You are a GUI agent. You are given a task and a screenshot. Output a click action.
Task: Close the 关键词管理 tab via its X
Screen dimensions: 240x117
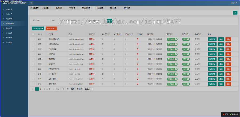tap(92, 8)
